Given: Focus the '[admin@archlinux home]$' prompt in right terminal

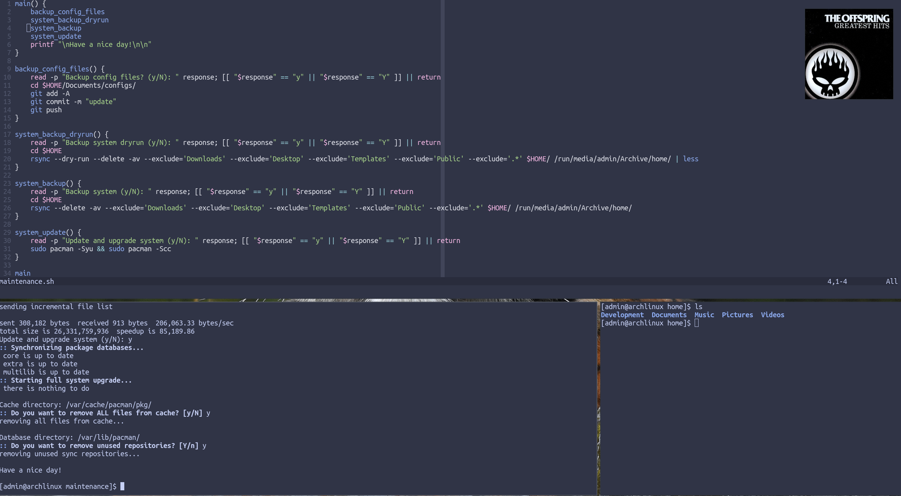Looking at the screenshot, I should [646, 323].
